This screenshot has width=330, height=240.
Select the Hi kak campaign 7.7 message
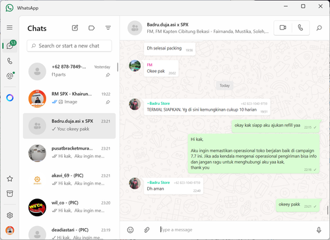(x=253, y=154)
